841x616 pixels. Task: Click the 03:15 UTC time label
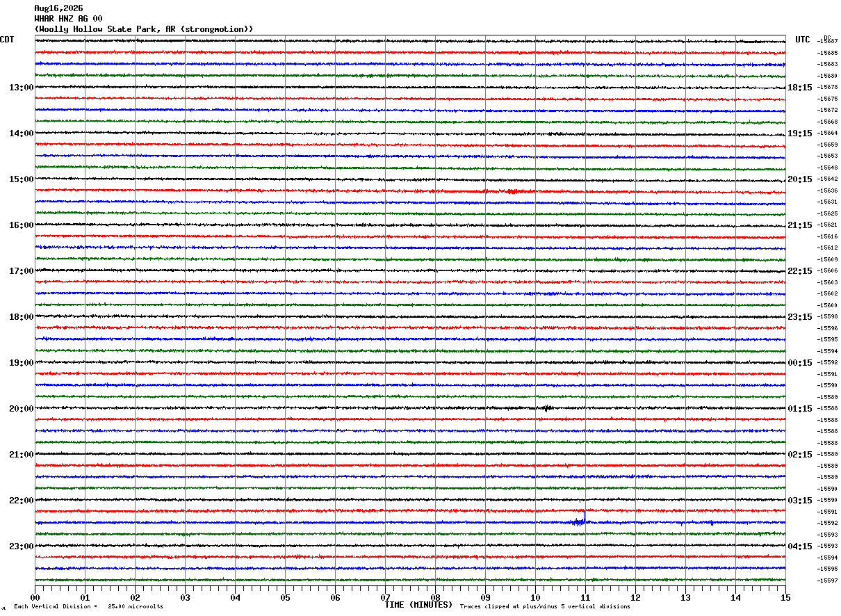[x=799, y=501]
